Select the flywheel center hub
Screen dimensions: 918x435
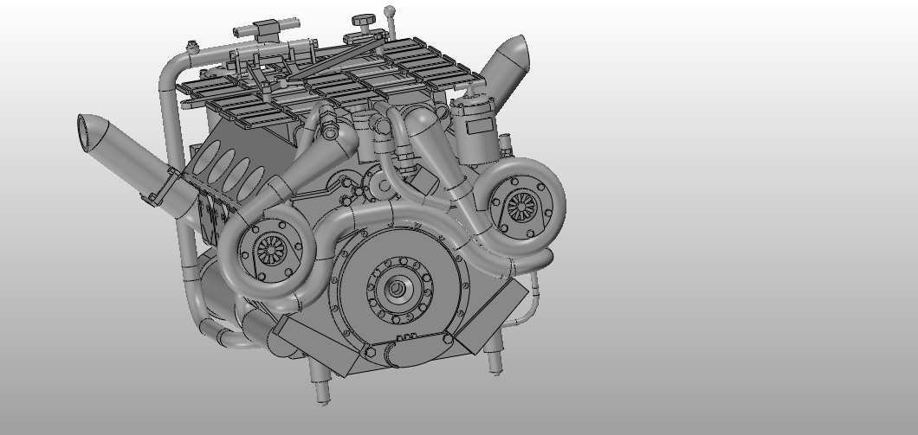coord(397,290)
